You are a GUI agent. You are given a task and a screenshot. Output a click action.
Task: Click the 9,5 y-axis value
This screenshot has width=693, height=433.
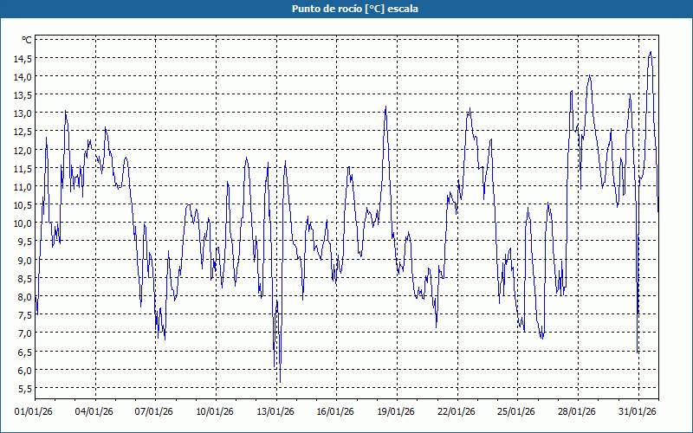(x=24, y=242)
